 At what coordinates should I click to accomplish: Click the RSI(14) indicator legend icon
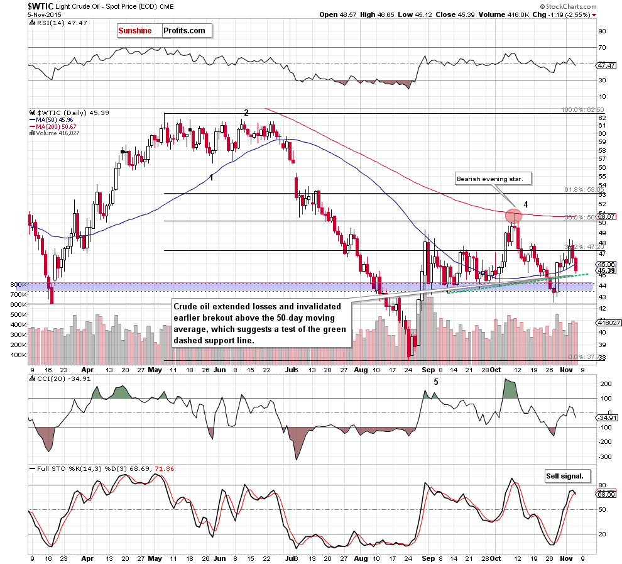[32, 23]
